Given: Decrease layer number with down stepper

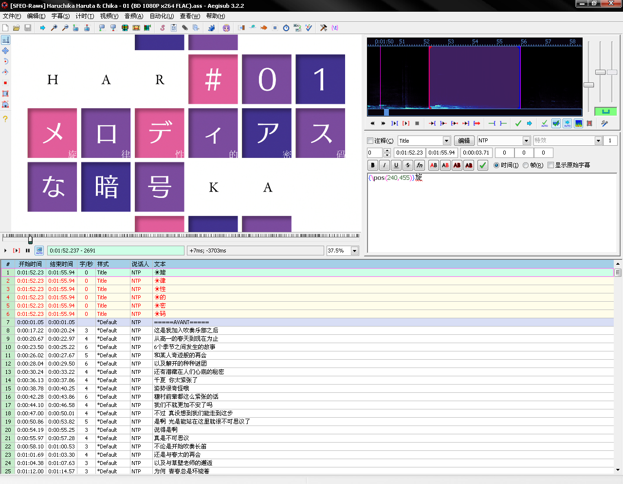Looking at the screenshot, I should [387, 155].
